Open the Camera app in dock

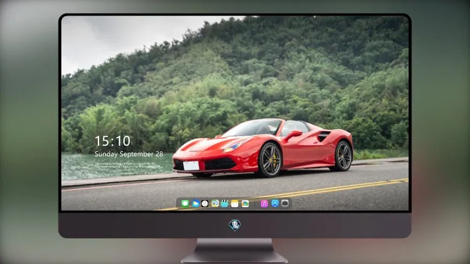pyautogui.click(x=285, y=203)
